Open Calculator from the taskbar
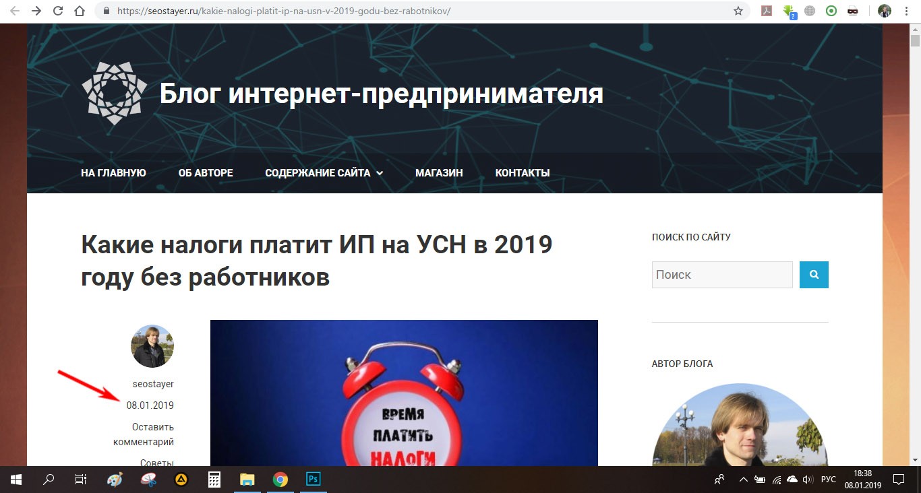This screenshot has height=493, width=921. (214, 480)
